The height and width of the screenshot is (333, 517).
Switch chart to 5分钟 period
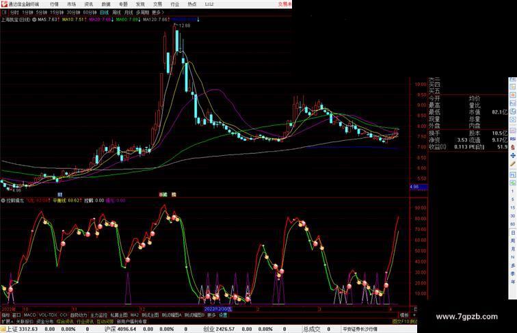42,12
